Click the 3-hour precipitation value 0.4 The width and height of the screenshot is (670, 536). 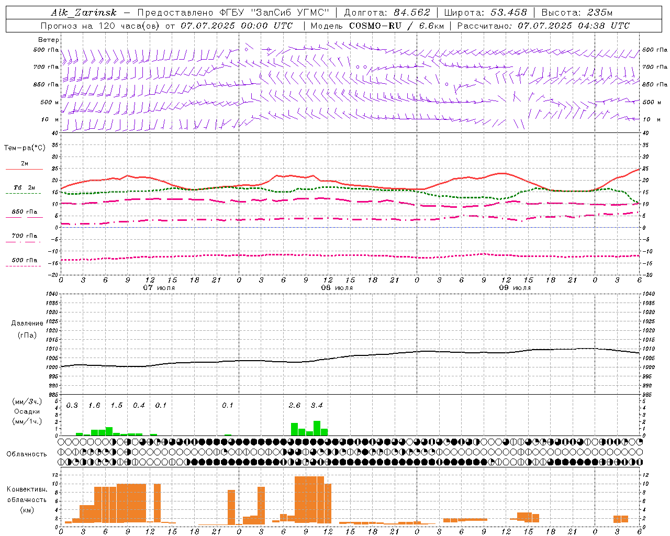[x=139, y=406]
